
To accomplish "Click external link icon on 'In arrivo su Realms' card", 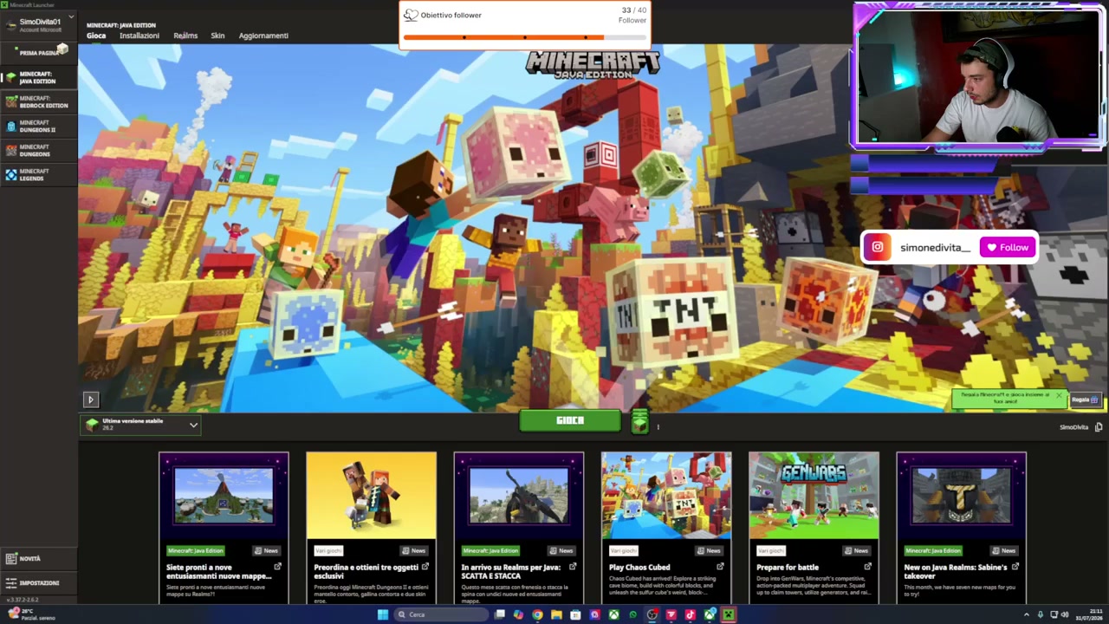I will pyautogui.click(x=572, y=567).
